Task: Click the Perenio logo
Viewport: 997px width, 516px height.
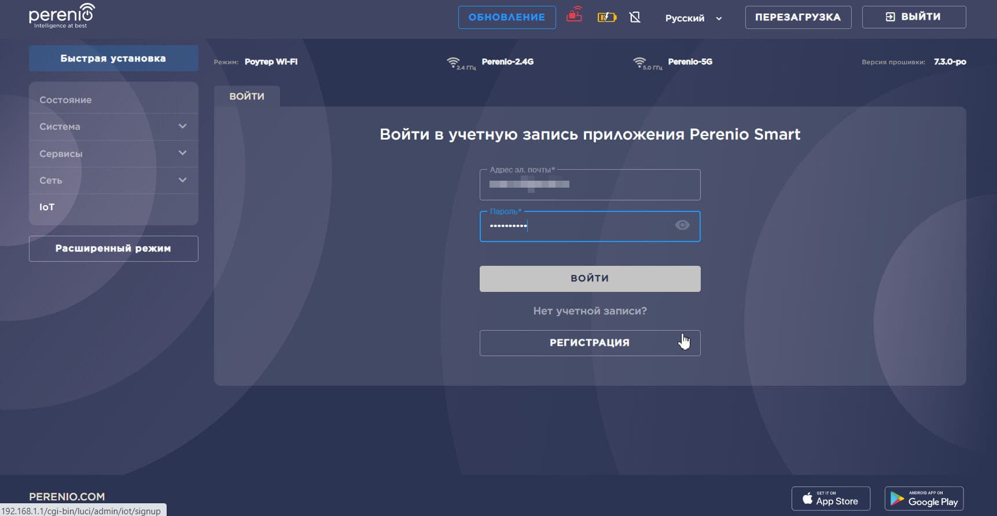Action: pyautogui.click(x=62, y=16)
